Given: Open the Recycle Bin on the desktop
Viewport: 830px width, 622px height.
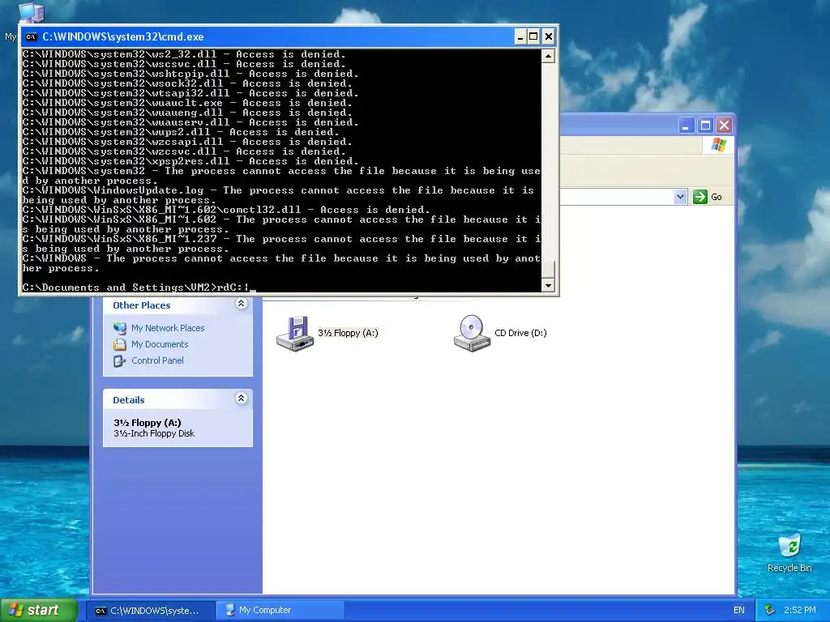Looking at the screenshot, I should [789, 553].
